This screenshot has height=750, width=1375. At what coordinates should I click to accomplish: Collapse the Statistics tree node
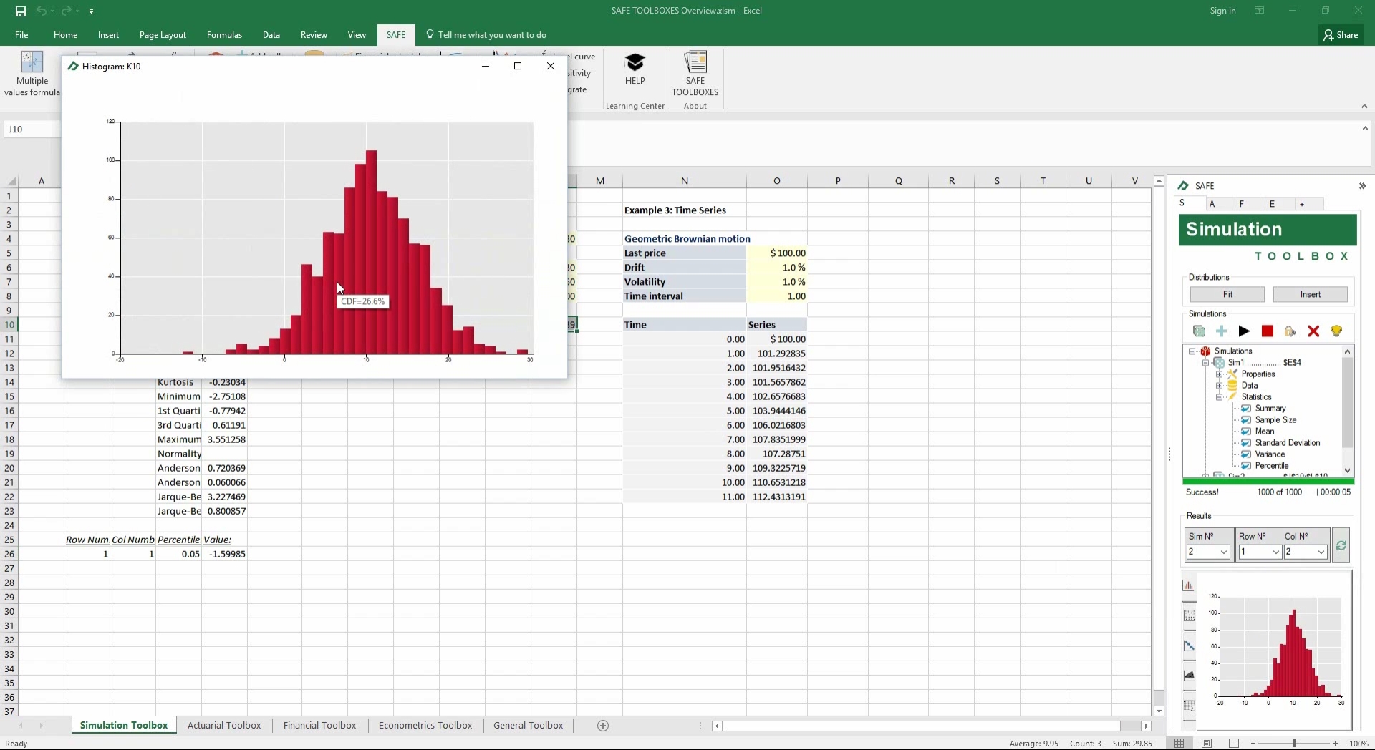[x=1219, y=397]
